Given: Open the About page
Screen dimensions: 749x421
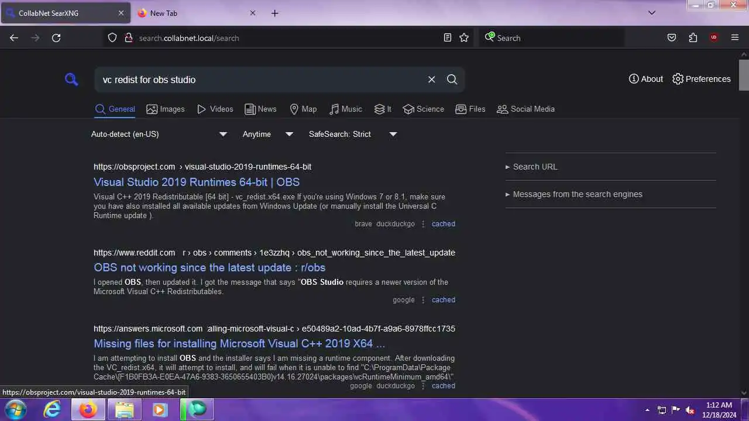Looking at the screenshot, I should point(646,79).
